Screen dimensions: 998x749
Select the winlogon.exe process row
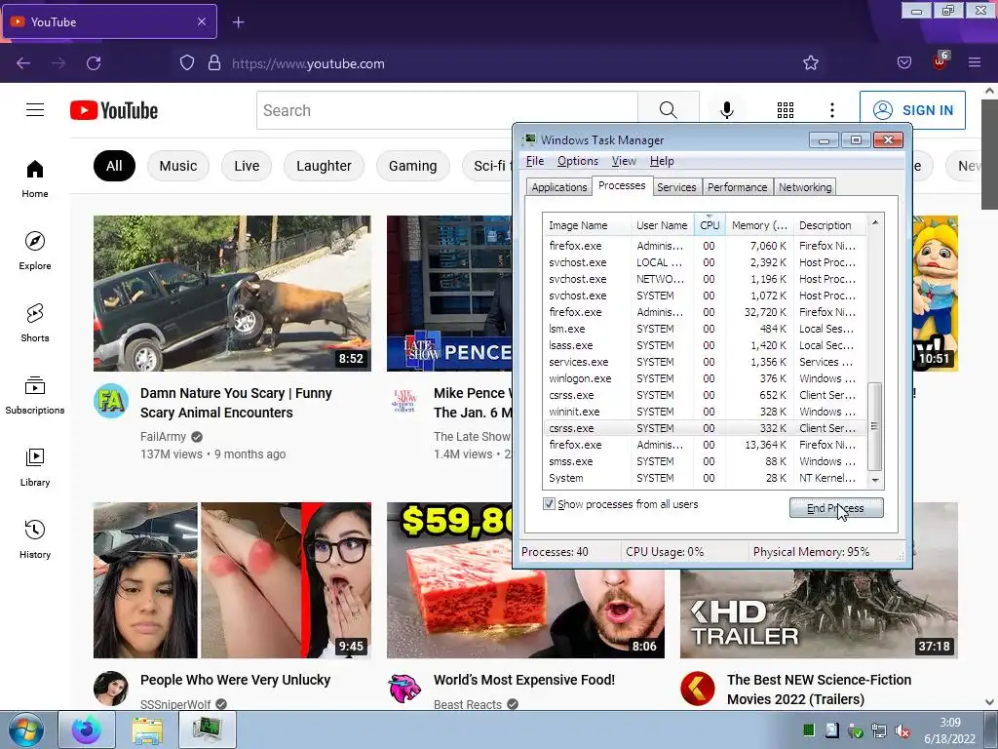[x=705, y=378]
